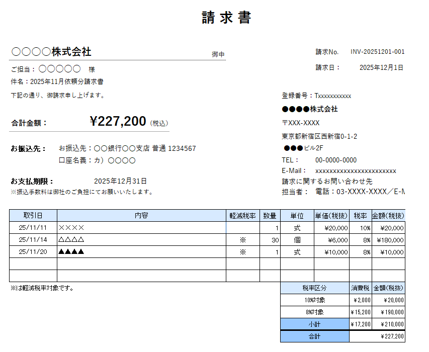Click the blue 小計 cell
The width and height of the screenshot is (429, 352).
click(315, 324)
